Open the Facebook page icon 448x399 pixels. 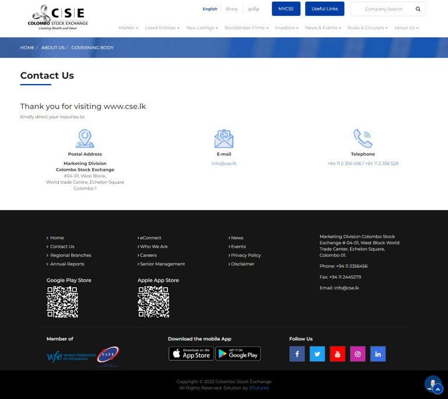[x=297, y=354]
